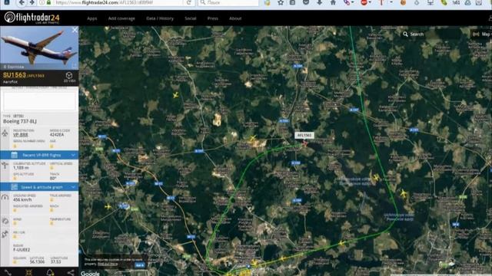The image size is (492, 276).
Task: Click the VP-BRR registration link
Action: pyautogui.click(x=21, y=135)
